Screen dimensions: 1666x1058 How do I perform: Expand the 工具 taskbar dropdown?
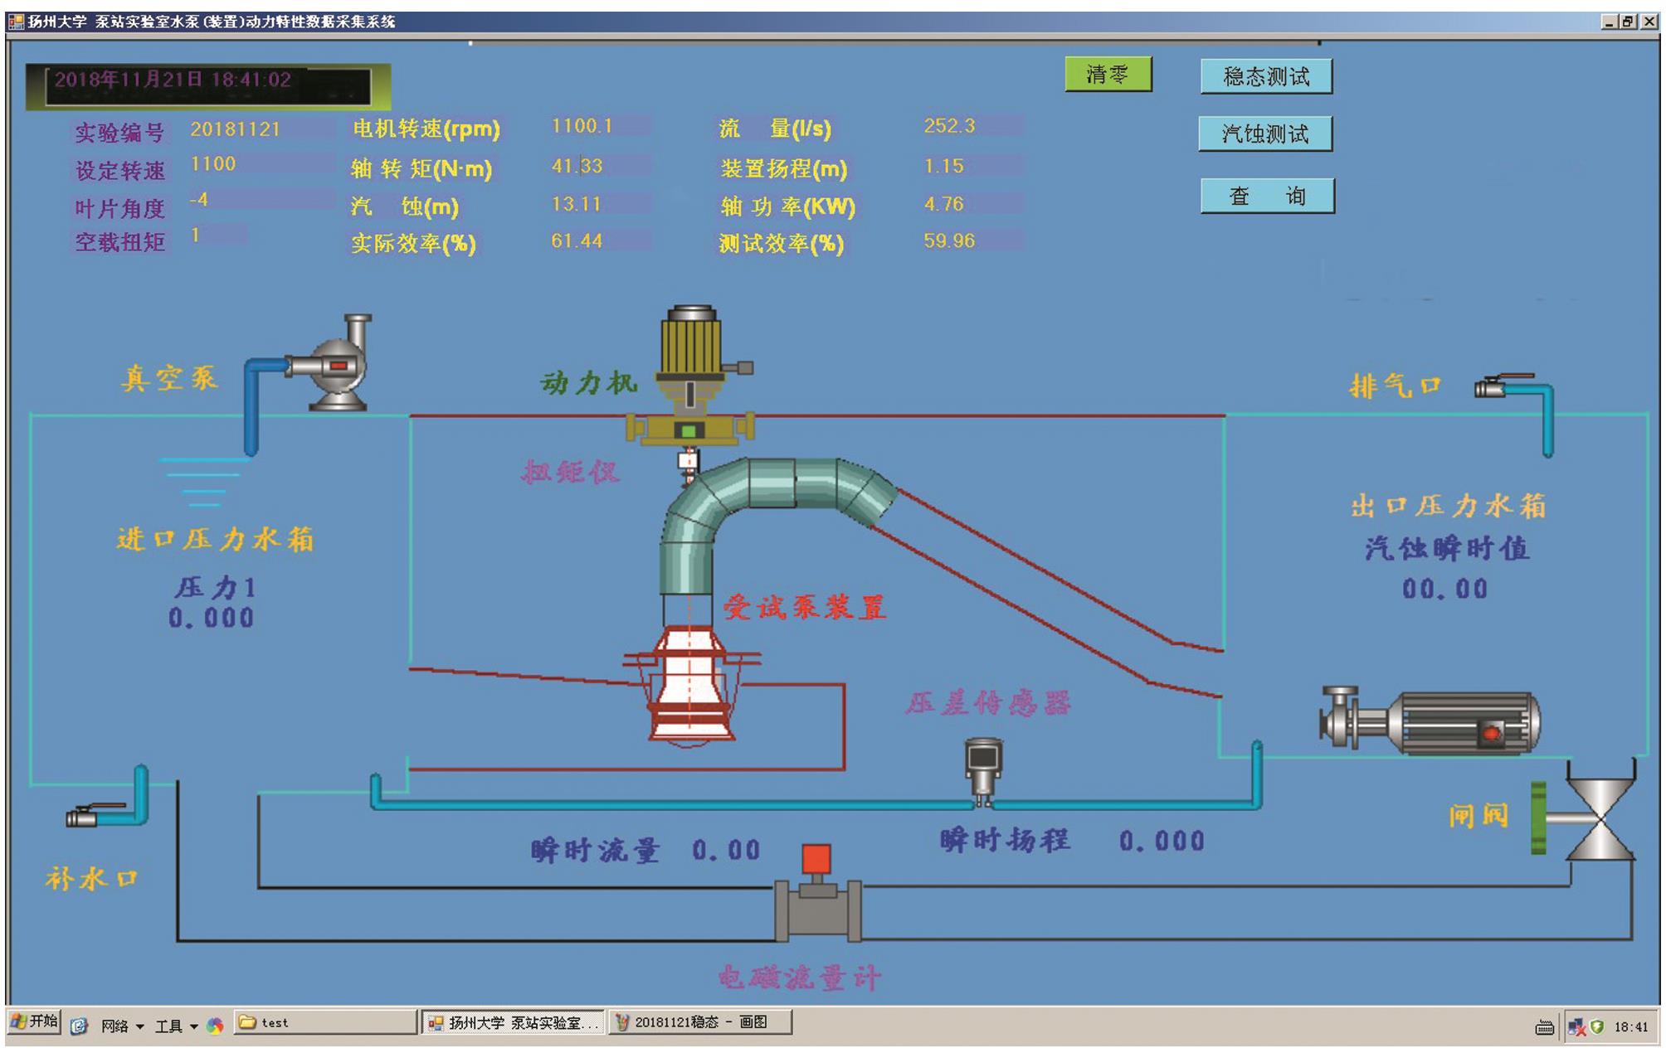click(x=177, y=1026)
